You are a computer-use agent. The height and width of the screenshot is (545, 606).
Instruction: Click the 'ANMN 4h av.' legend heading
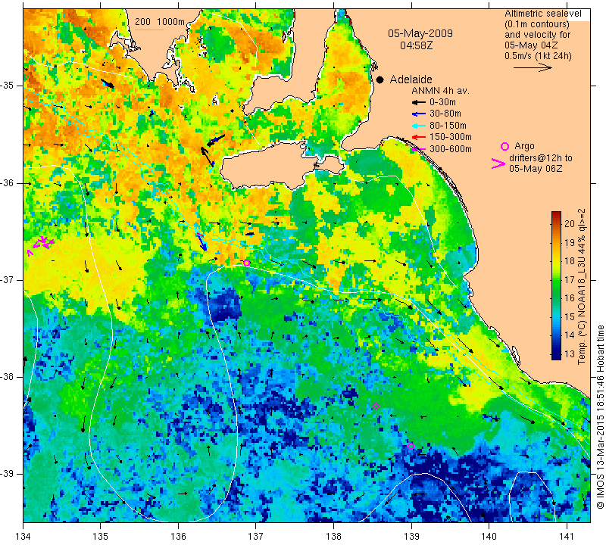pos(440,91)
